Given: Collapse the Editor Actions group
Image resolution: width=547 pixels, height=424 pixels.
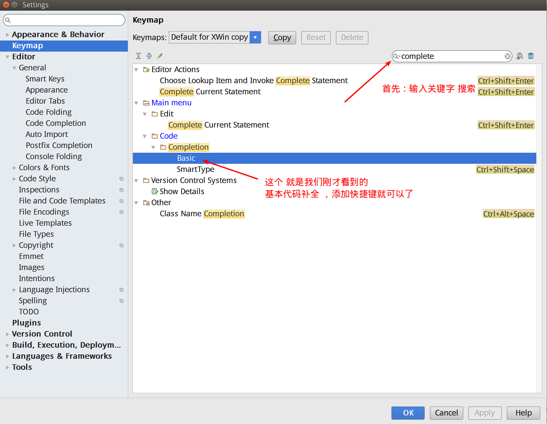Looking at the screenshot, I should (136, 70).
